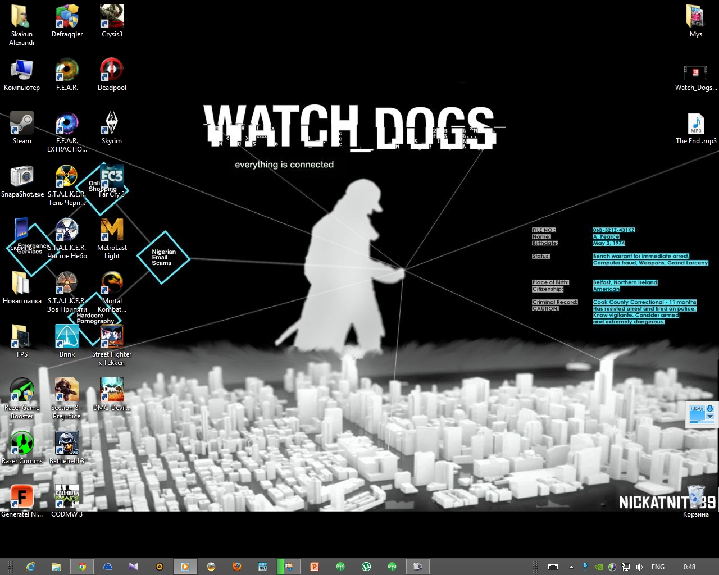Screen dimensions: 719x575
Task: Open the SnapaShot.exe camera icon
Action: coord(22,181)
